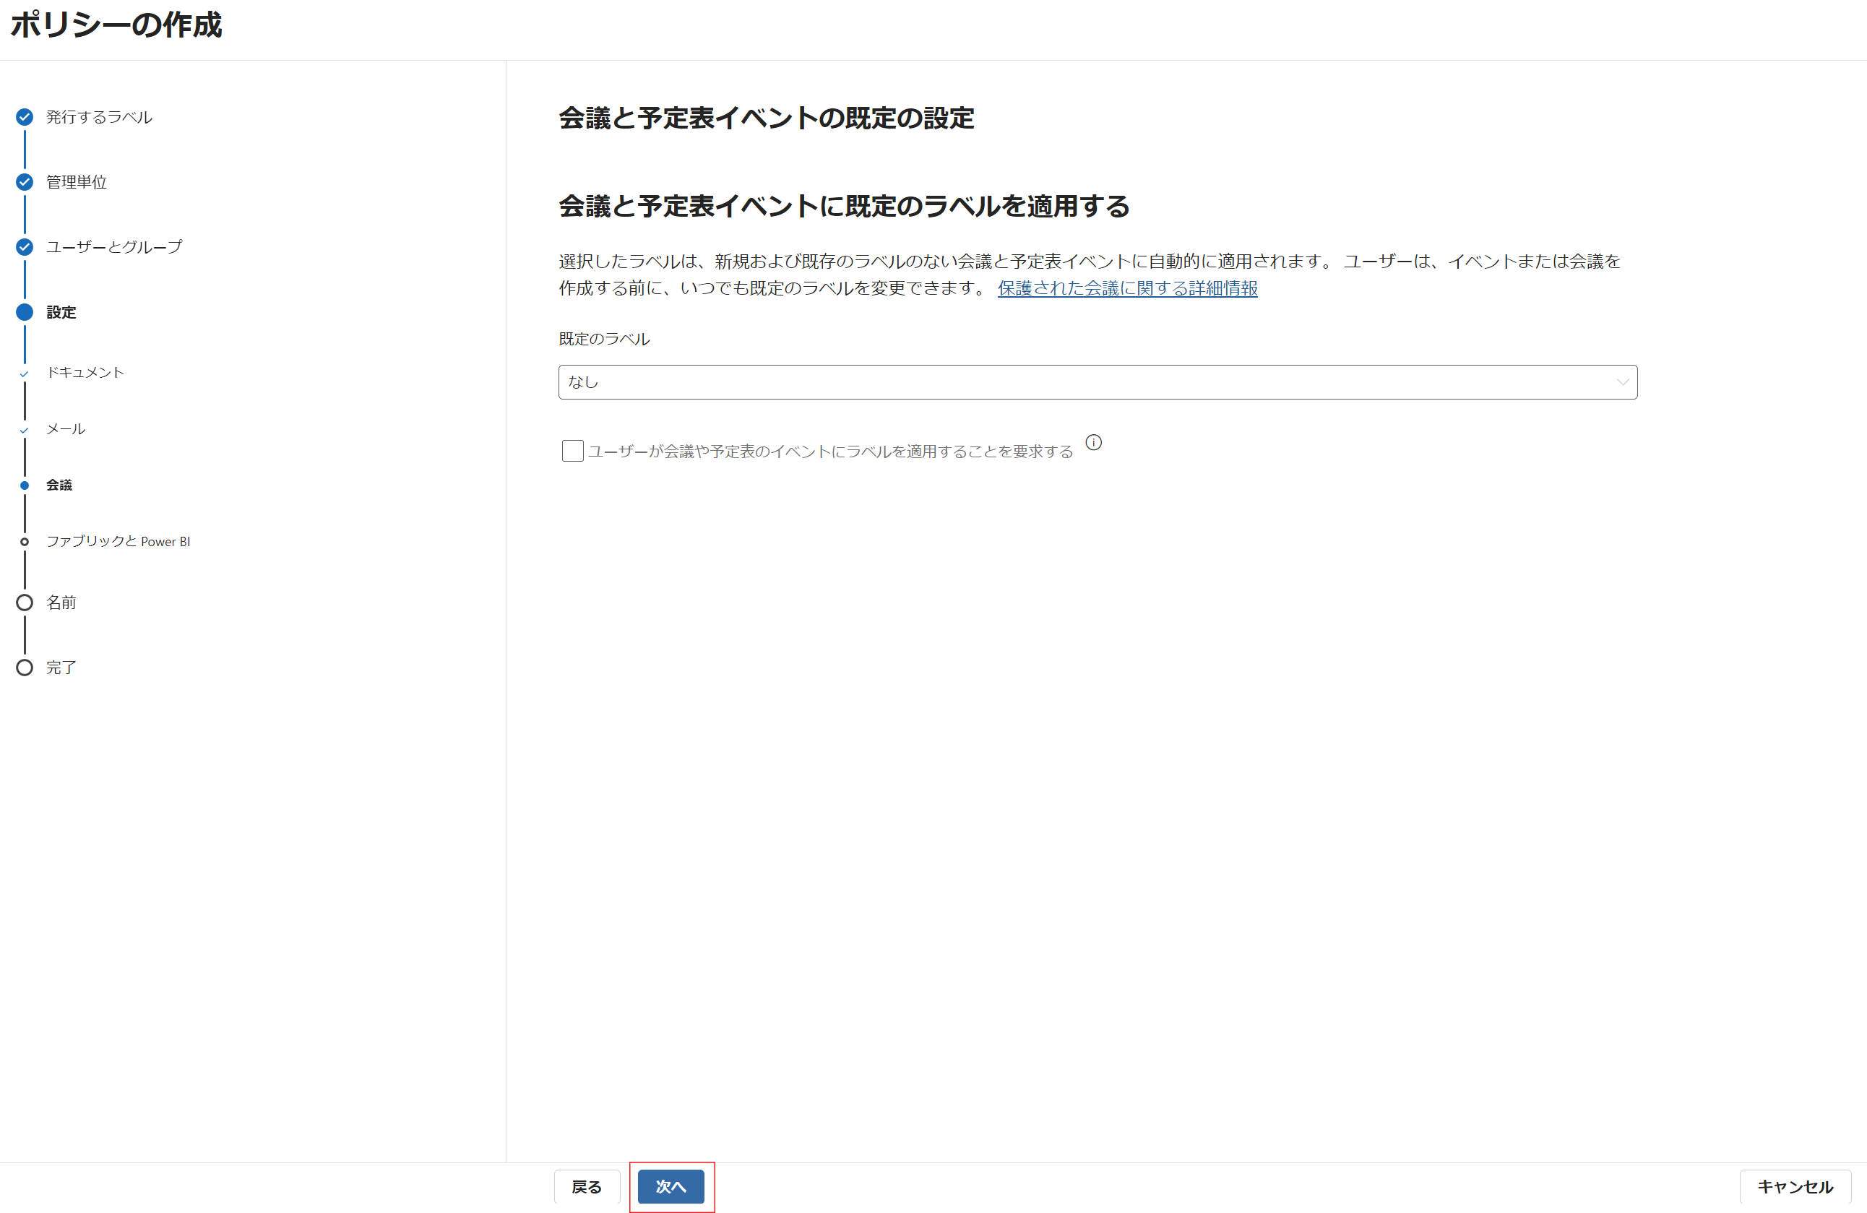
Task: Enable checkbox requiring labels on meetings and events
Action: point(573,451)
